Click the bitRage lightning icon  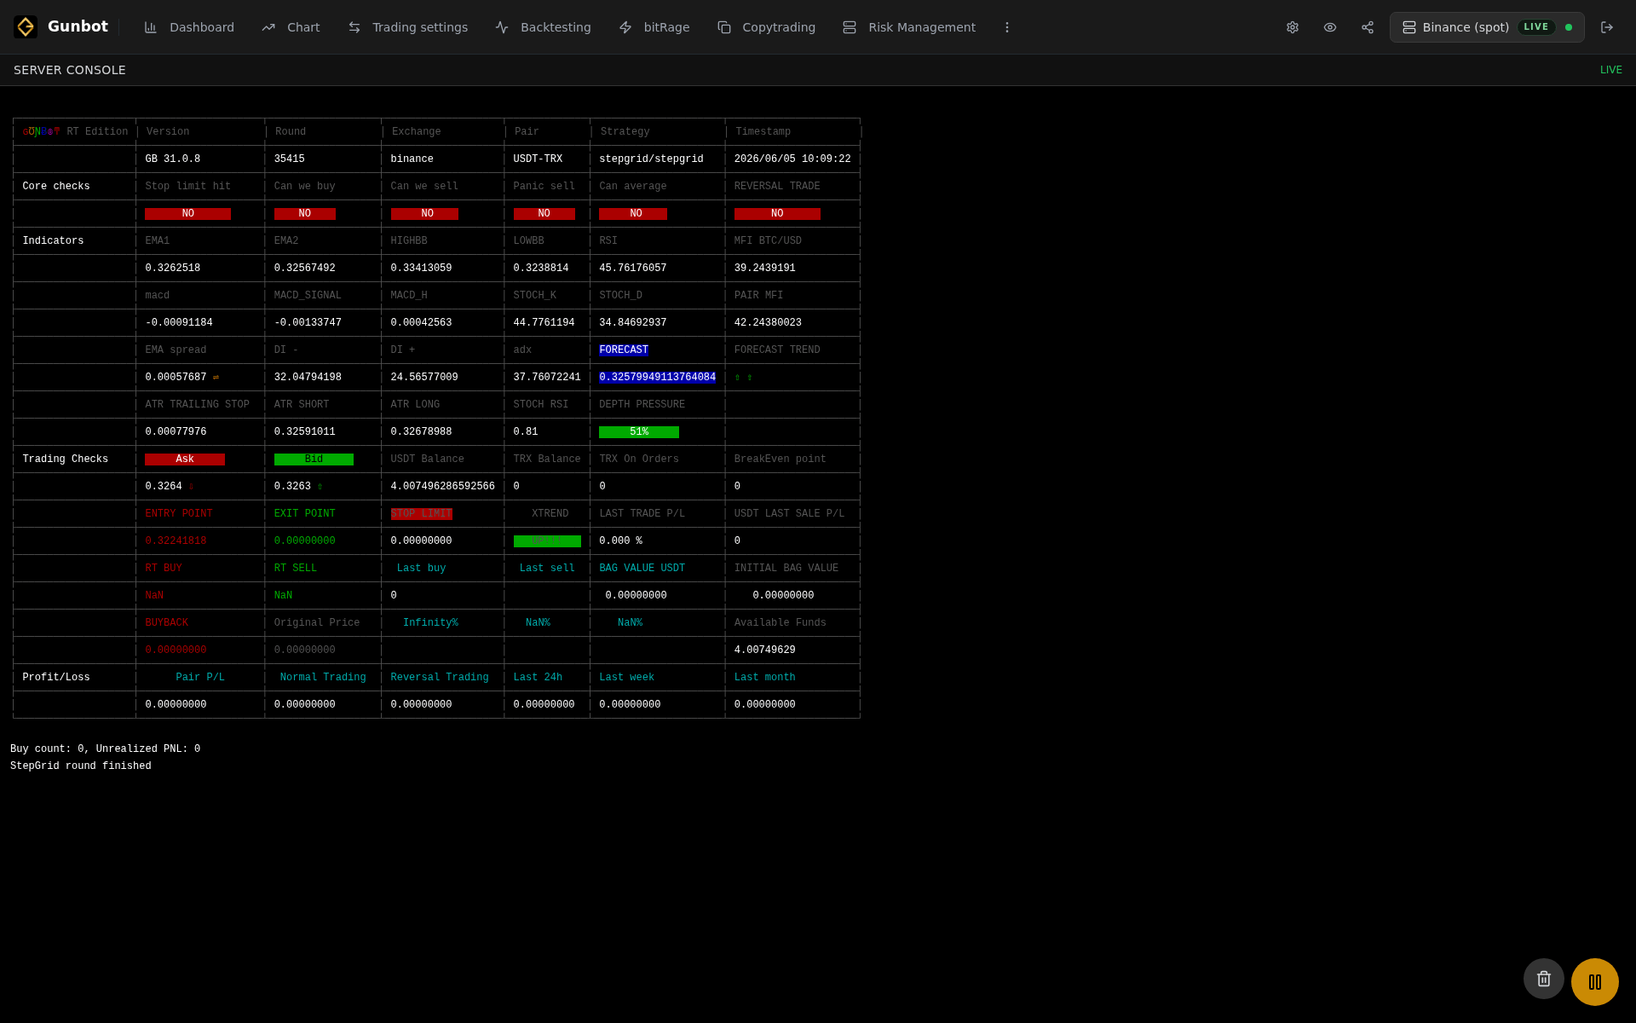click(x=625, y=27)
